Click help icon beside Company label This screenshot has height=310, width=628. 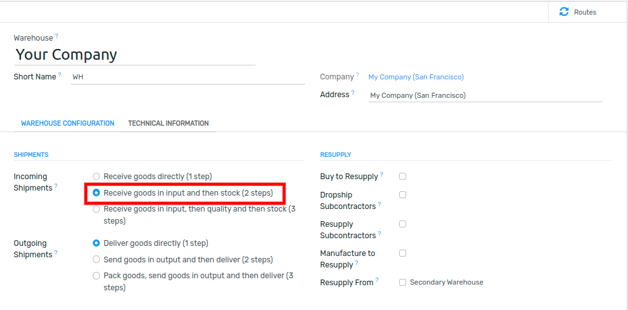click(357, 75)
